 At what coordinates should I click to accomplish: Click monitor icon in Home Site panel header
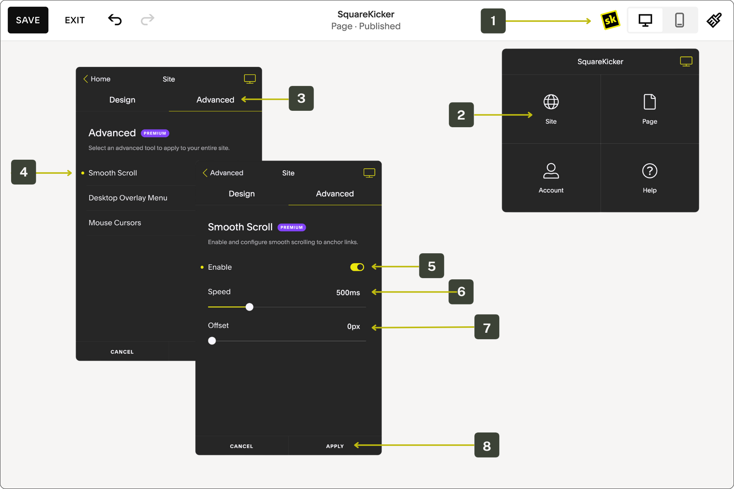point(250,79)
